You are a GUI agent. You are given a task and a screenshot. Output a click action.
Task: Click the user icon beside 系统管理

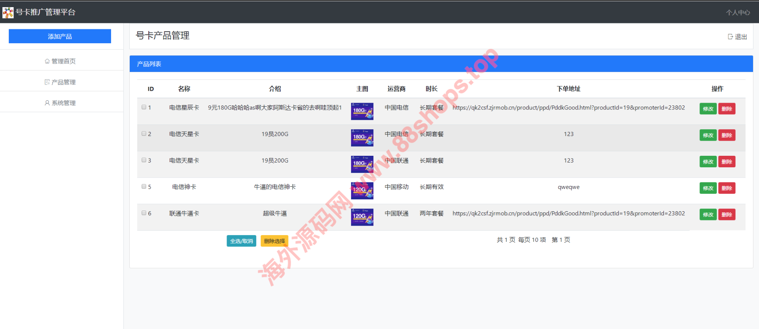(x=47, y=103)
